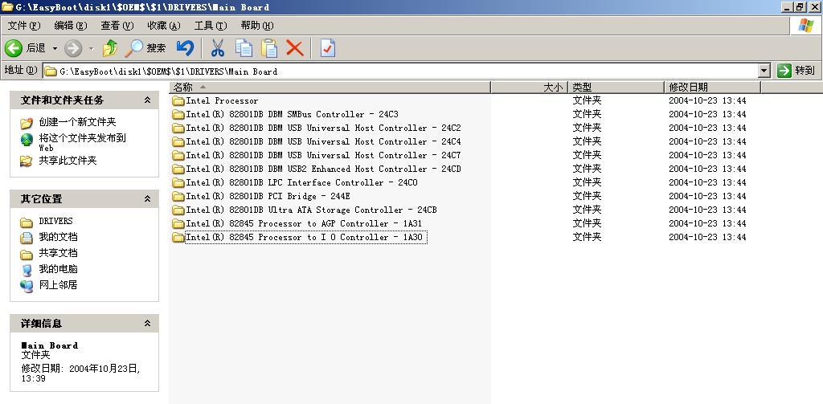
Task: Select USB Universal Host Controller - 24C7 folder
Action: tap(323, 155)
